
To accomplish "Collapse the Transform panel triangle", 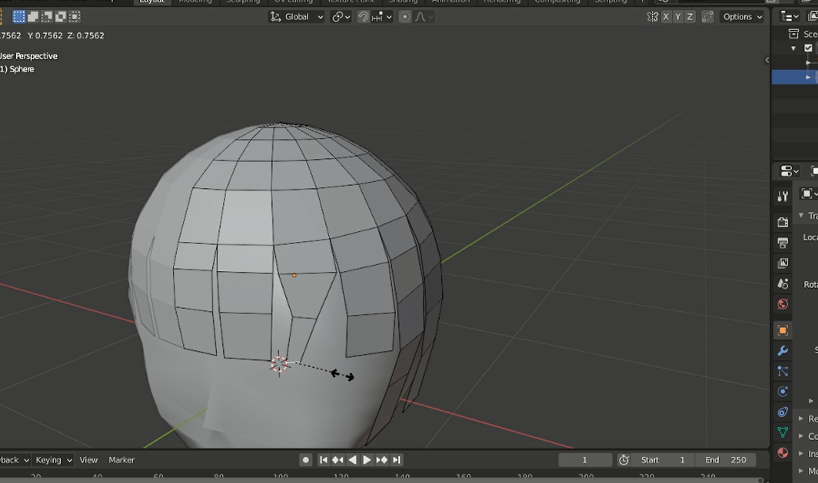I will tap(801, 215).
